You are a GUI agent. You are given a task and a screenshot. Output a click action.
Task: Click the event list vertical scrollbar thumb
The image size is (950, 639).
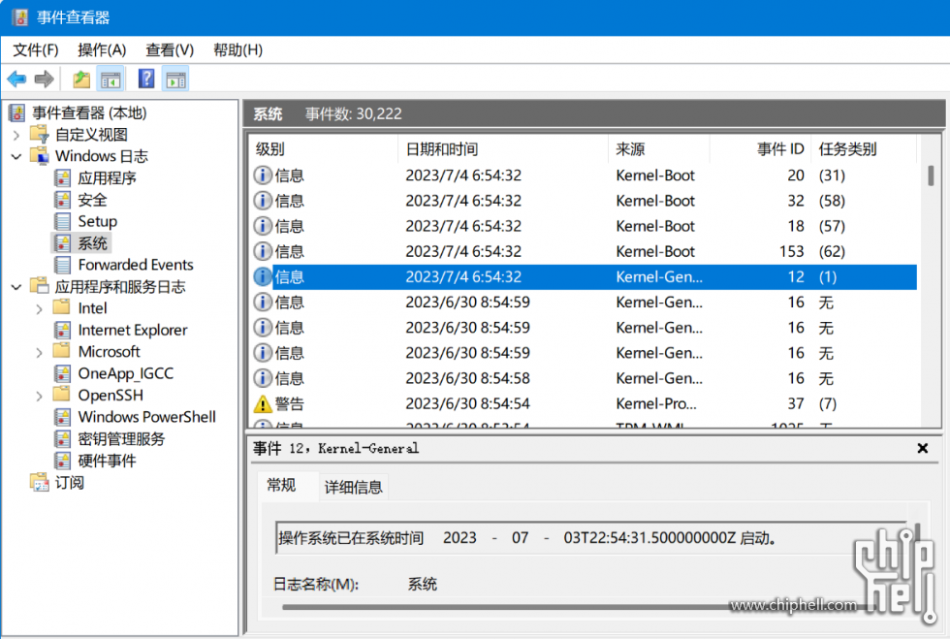(931, 176)
